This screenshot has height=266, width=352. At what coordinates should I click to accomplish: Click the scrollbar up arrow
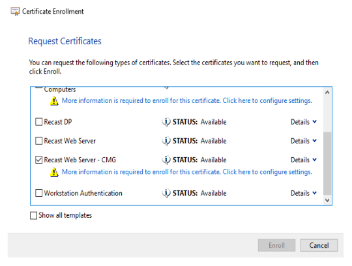click(x=327, y=93)
